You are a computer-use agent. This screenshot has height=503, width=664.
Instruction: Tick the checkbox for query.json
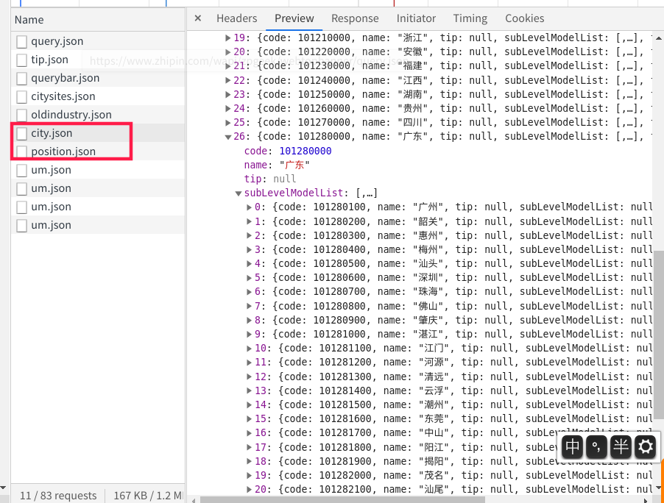point(21,42)
